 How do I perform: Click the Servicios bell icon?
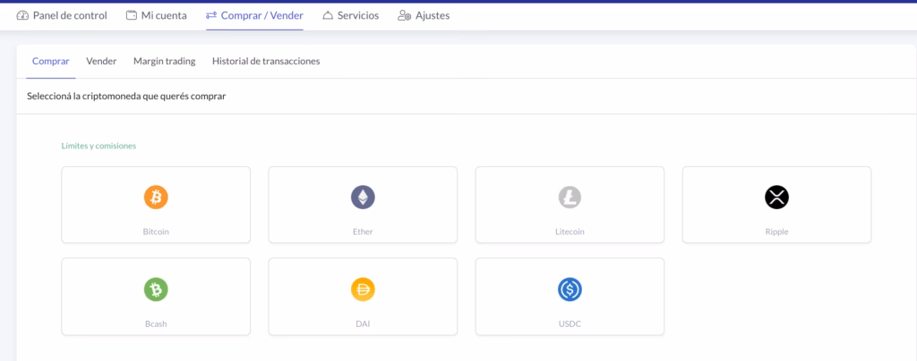(x=328, y=16)
